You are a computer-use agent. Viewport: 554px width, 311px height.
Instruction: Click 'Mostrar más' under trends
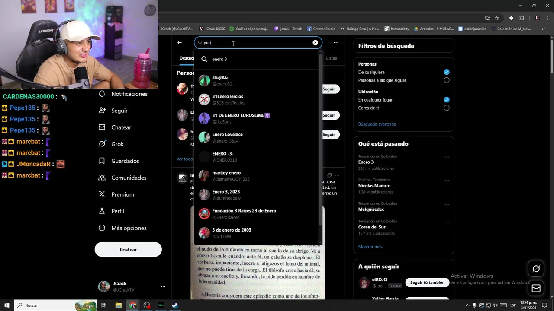370,247
